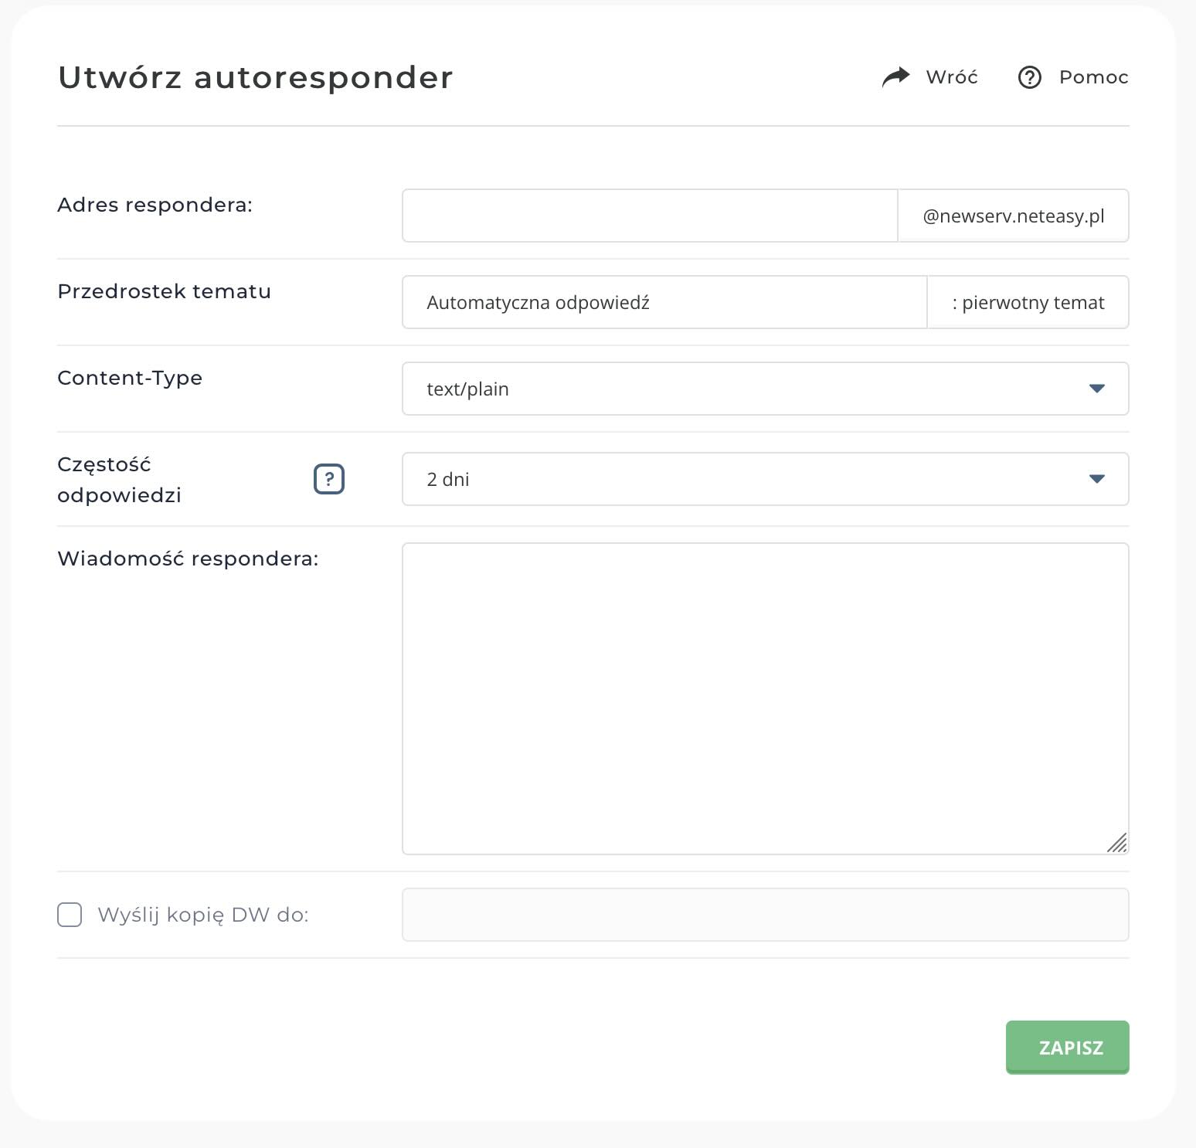Screen dimensions: 1196x1148
Task: Click the Wróć back arrow icon
Action: click(895, 76)
